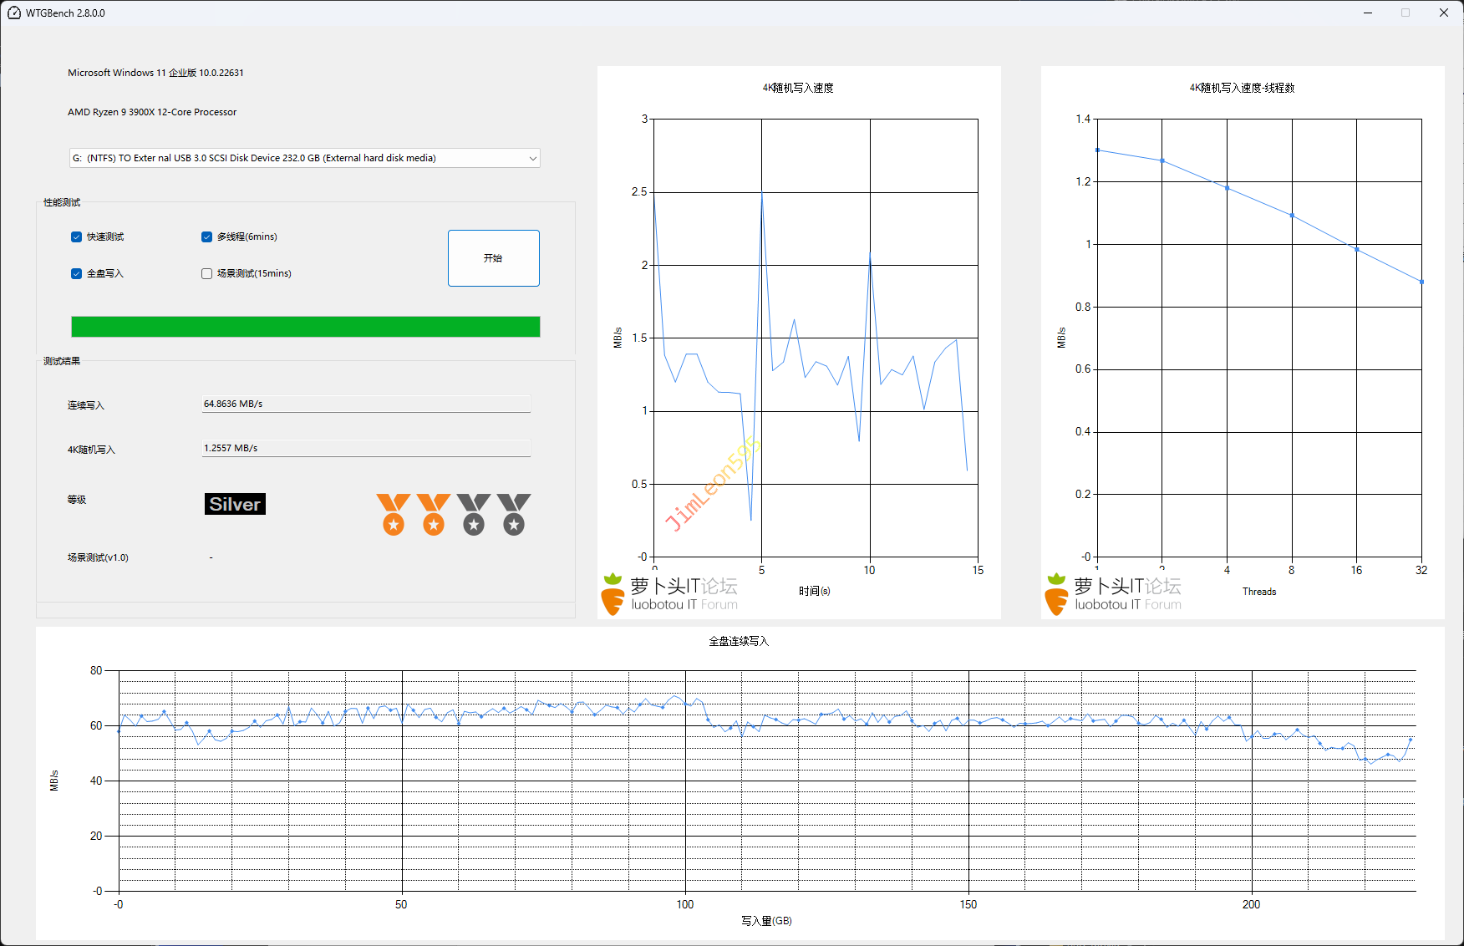
Task: Minimize the WTGBench window
Action: coord(1368,13)
